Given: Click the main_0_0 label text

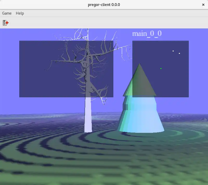Looking at the screenshot, I should click(x=147, y=34).
